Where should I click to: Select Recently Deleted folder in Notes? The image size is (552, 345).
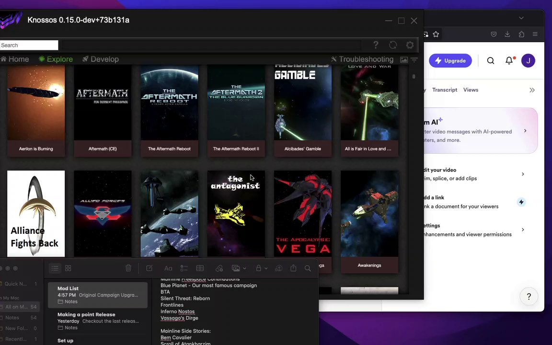[x=20, y=339]
